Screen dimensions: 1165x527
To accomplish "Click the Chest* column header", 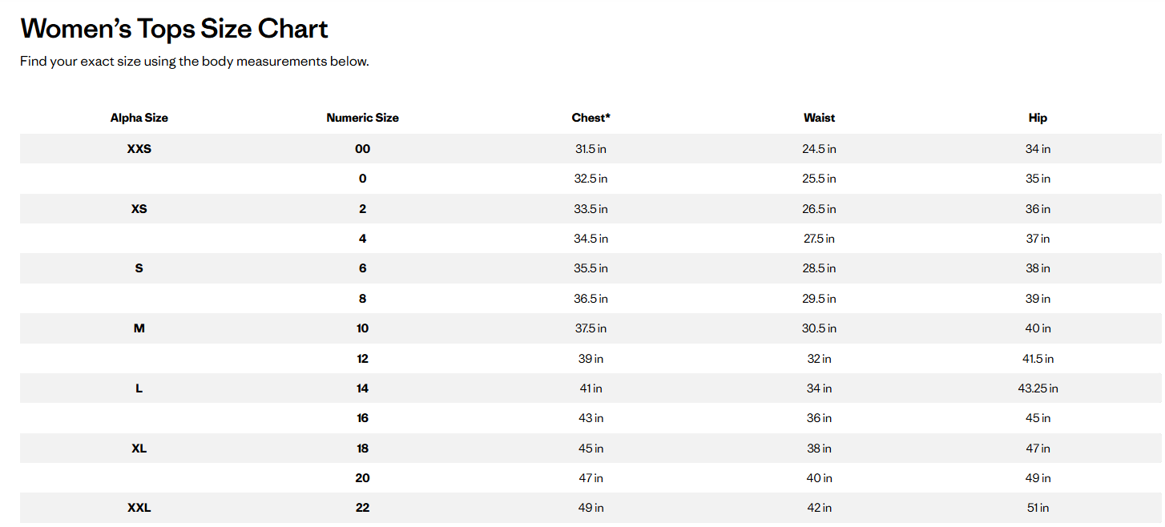I will pyautogui.click(x=591, y=118).
